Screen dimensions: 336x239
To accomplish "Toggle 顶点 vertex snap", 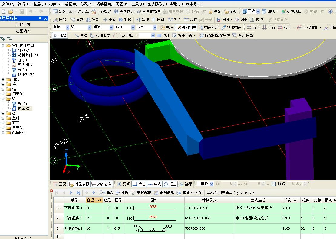I will click(x=170, y=184).
